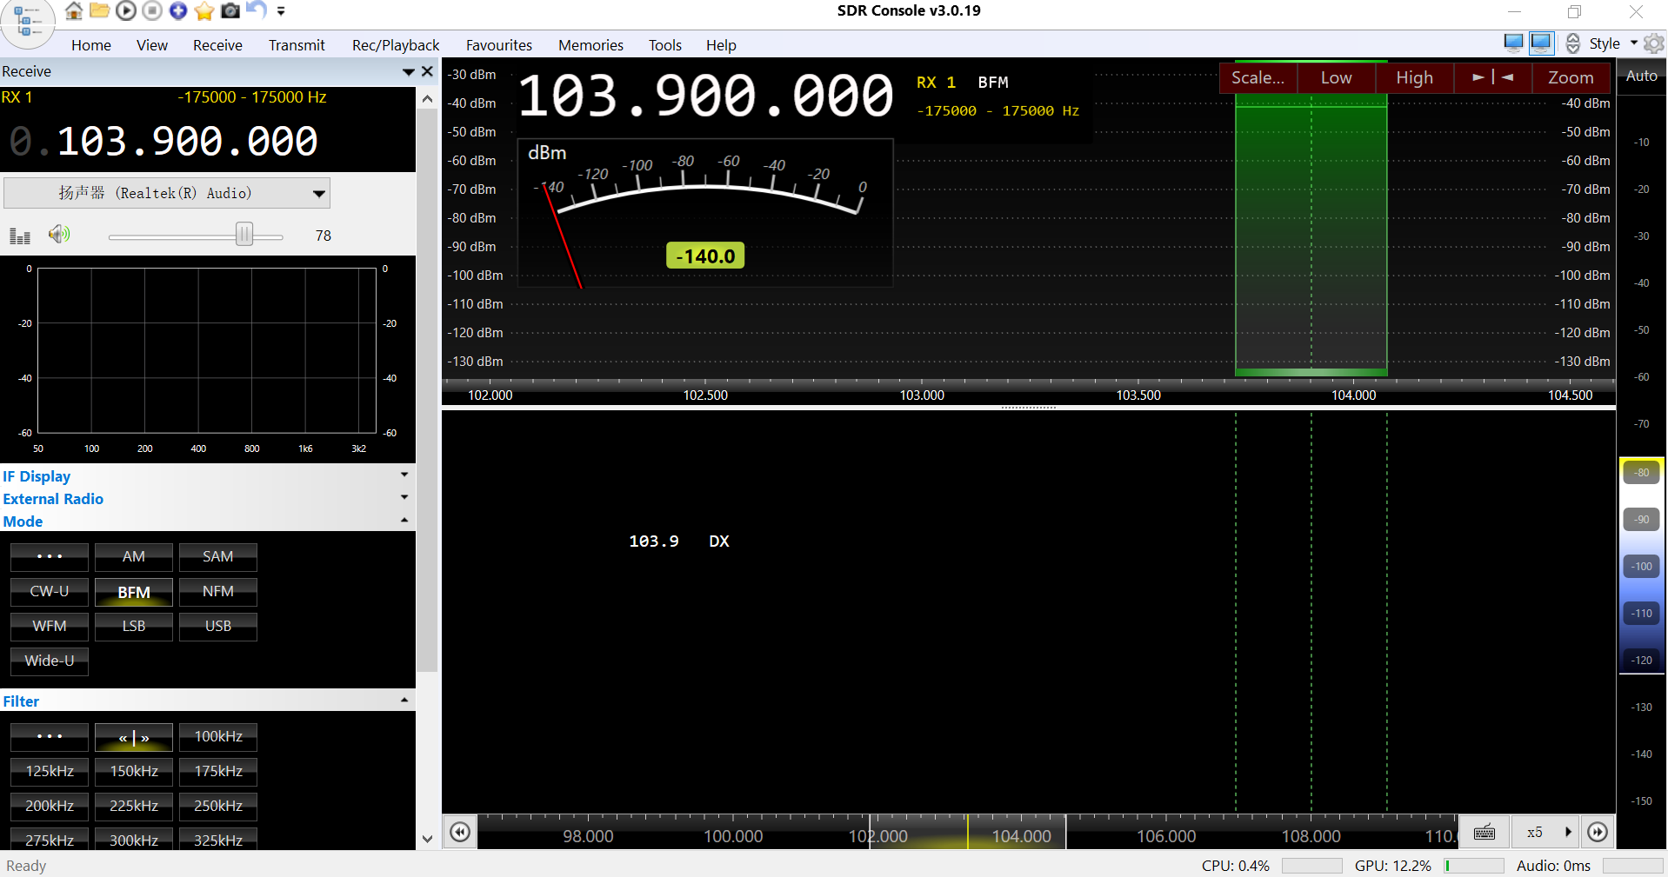The image size is (1668, 877).
Task: Enable the 150kHz filter bandwidth
Action: [133, 771]
